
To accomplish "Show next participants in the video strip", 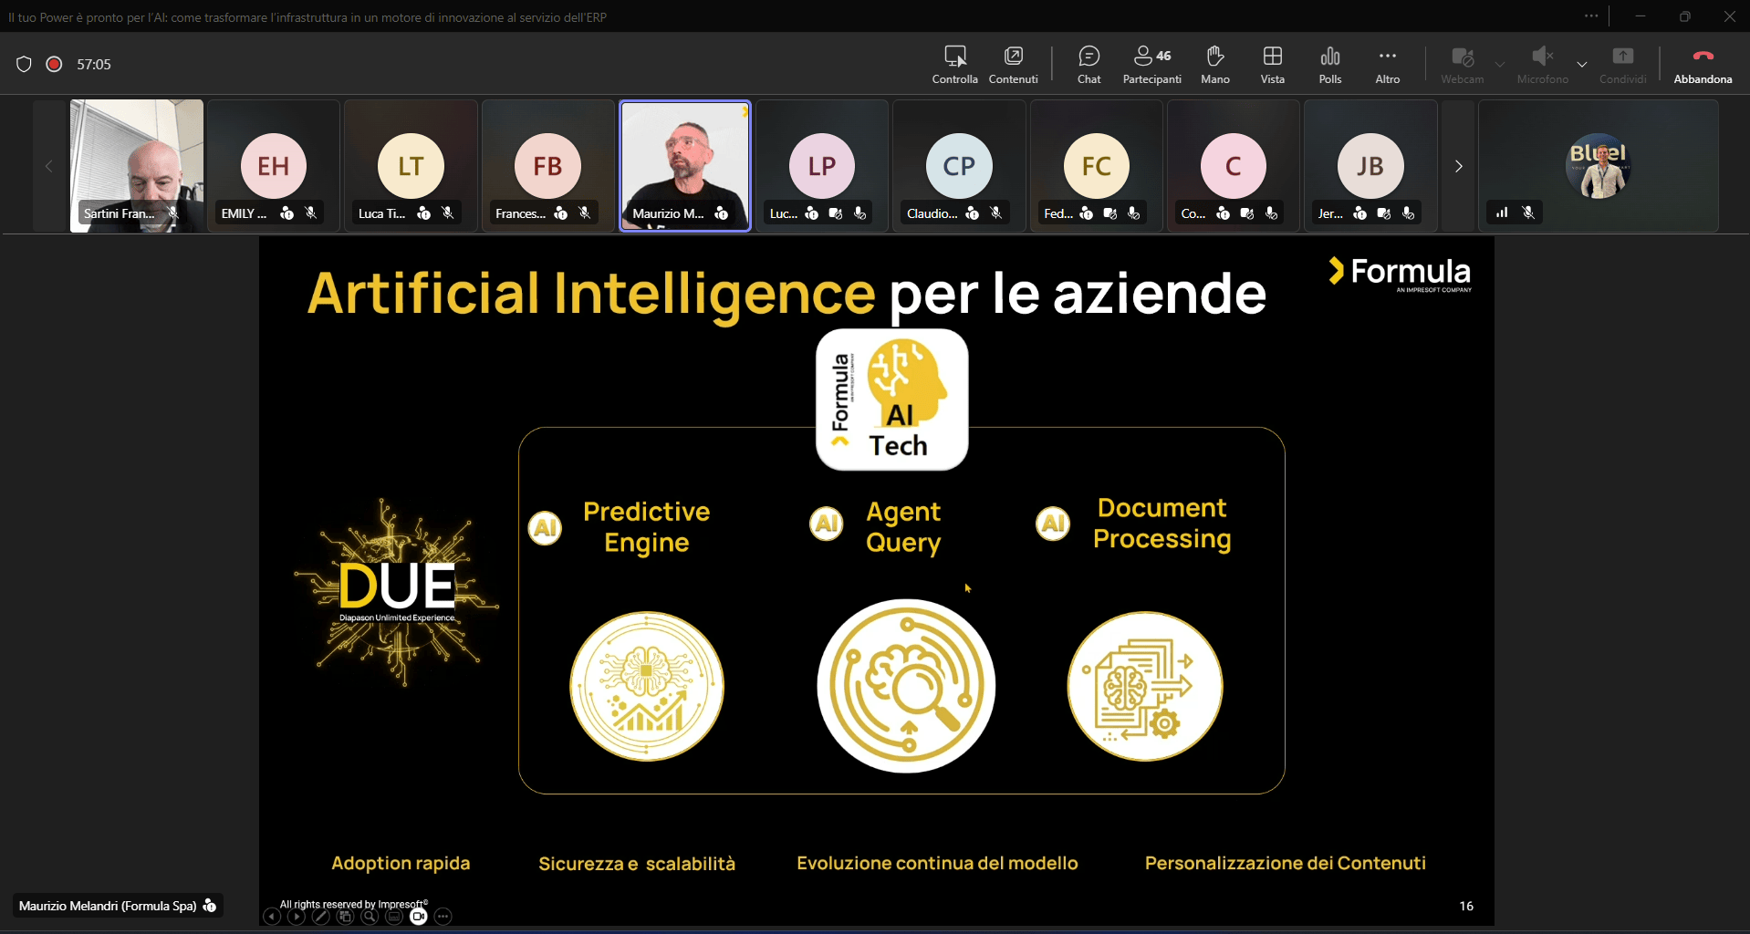I will [1458, 166].
